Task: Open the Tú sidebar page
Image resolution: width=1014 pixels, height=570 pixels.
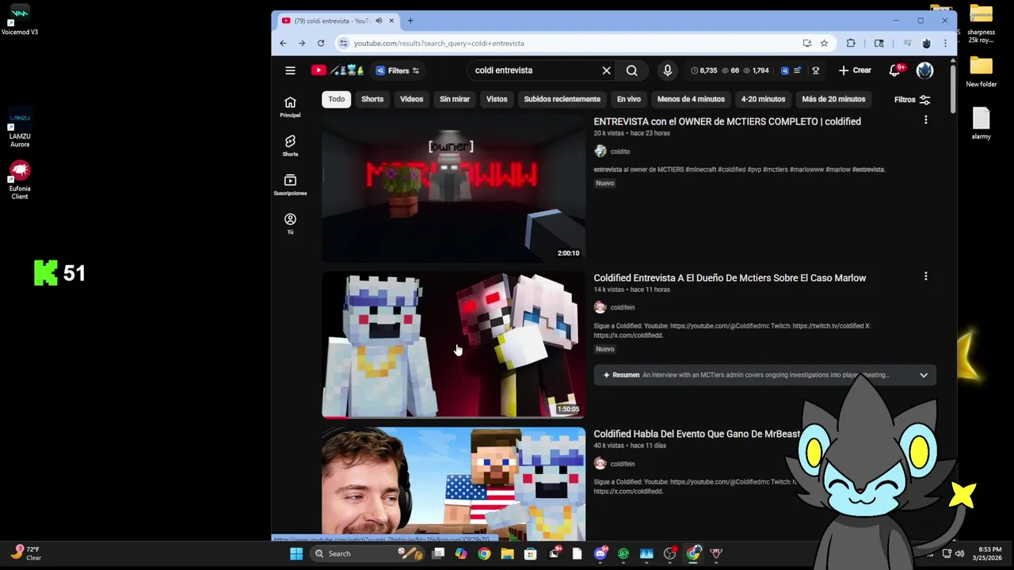Action: (290, 223)
